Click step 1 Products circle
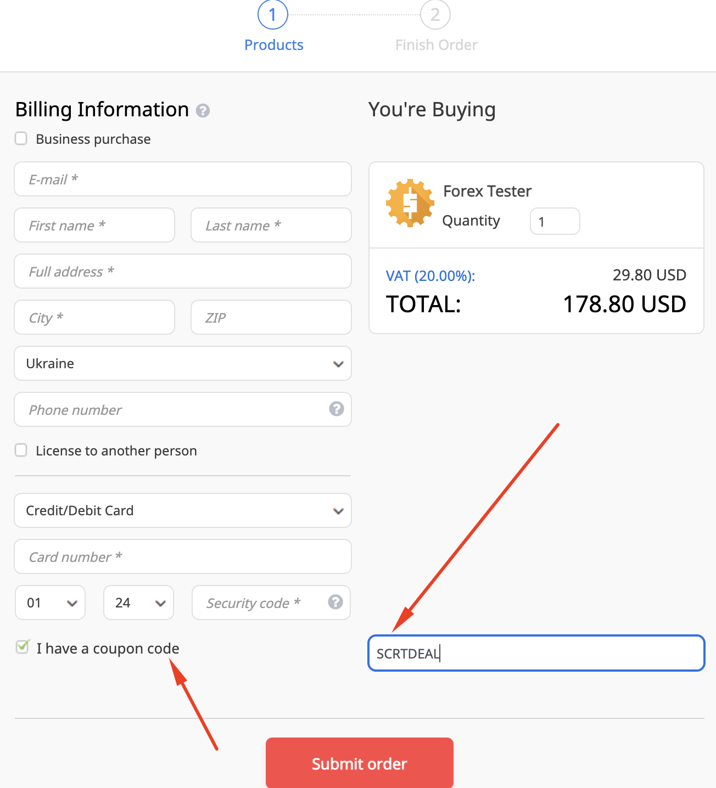Image resolution: width=716 pixels, height=788 pixels. click(x=272, y=15)
